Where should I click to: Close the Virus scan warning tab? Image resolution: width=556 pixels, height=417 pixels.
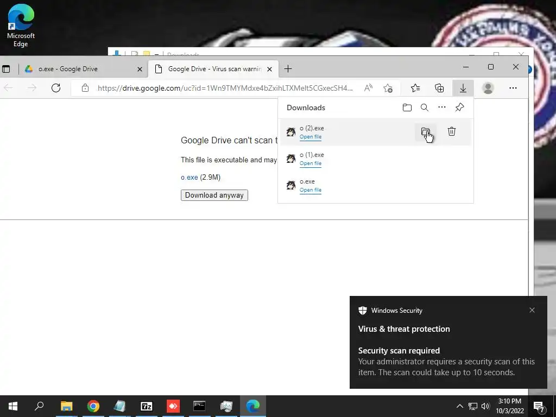[269, 69]
